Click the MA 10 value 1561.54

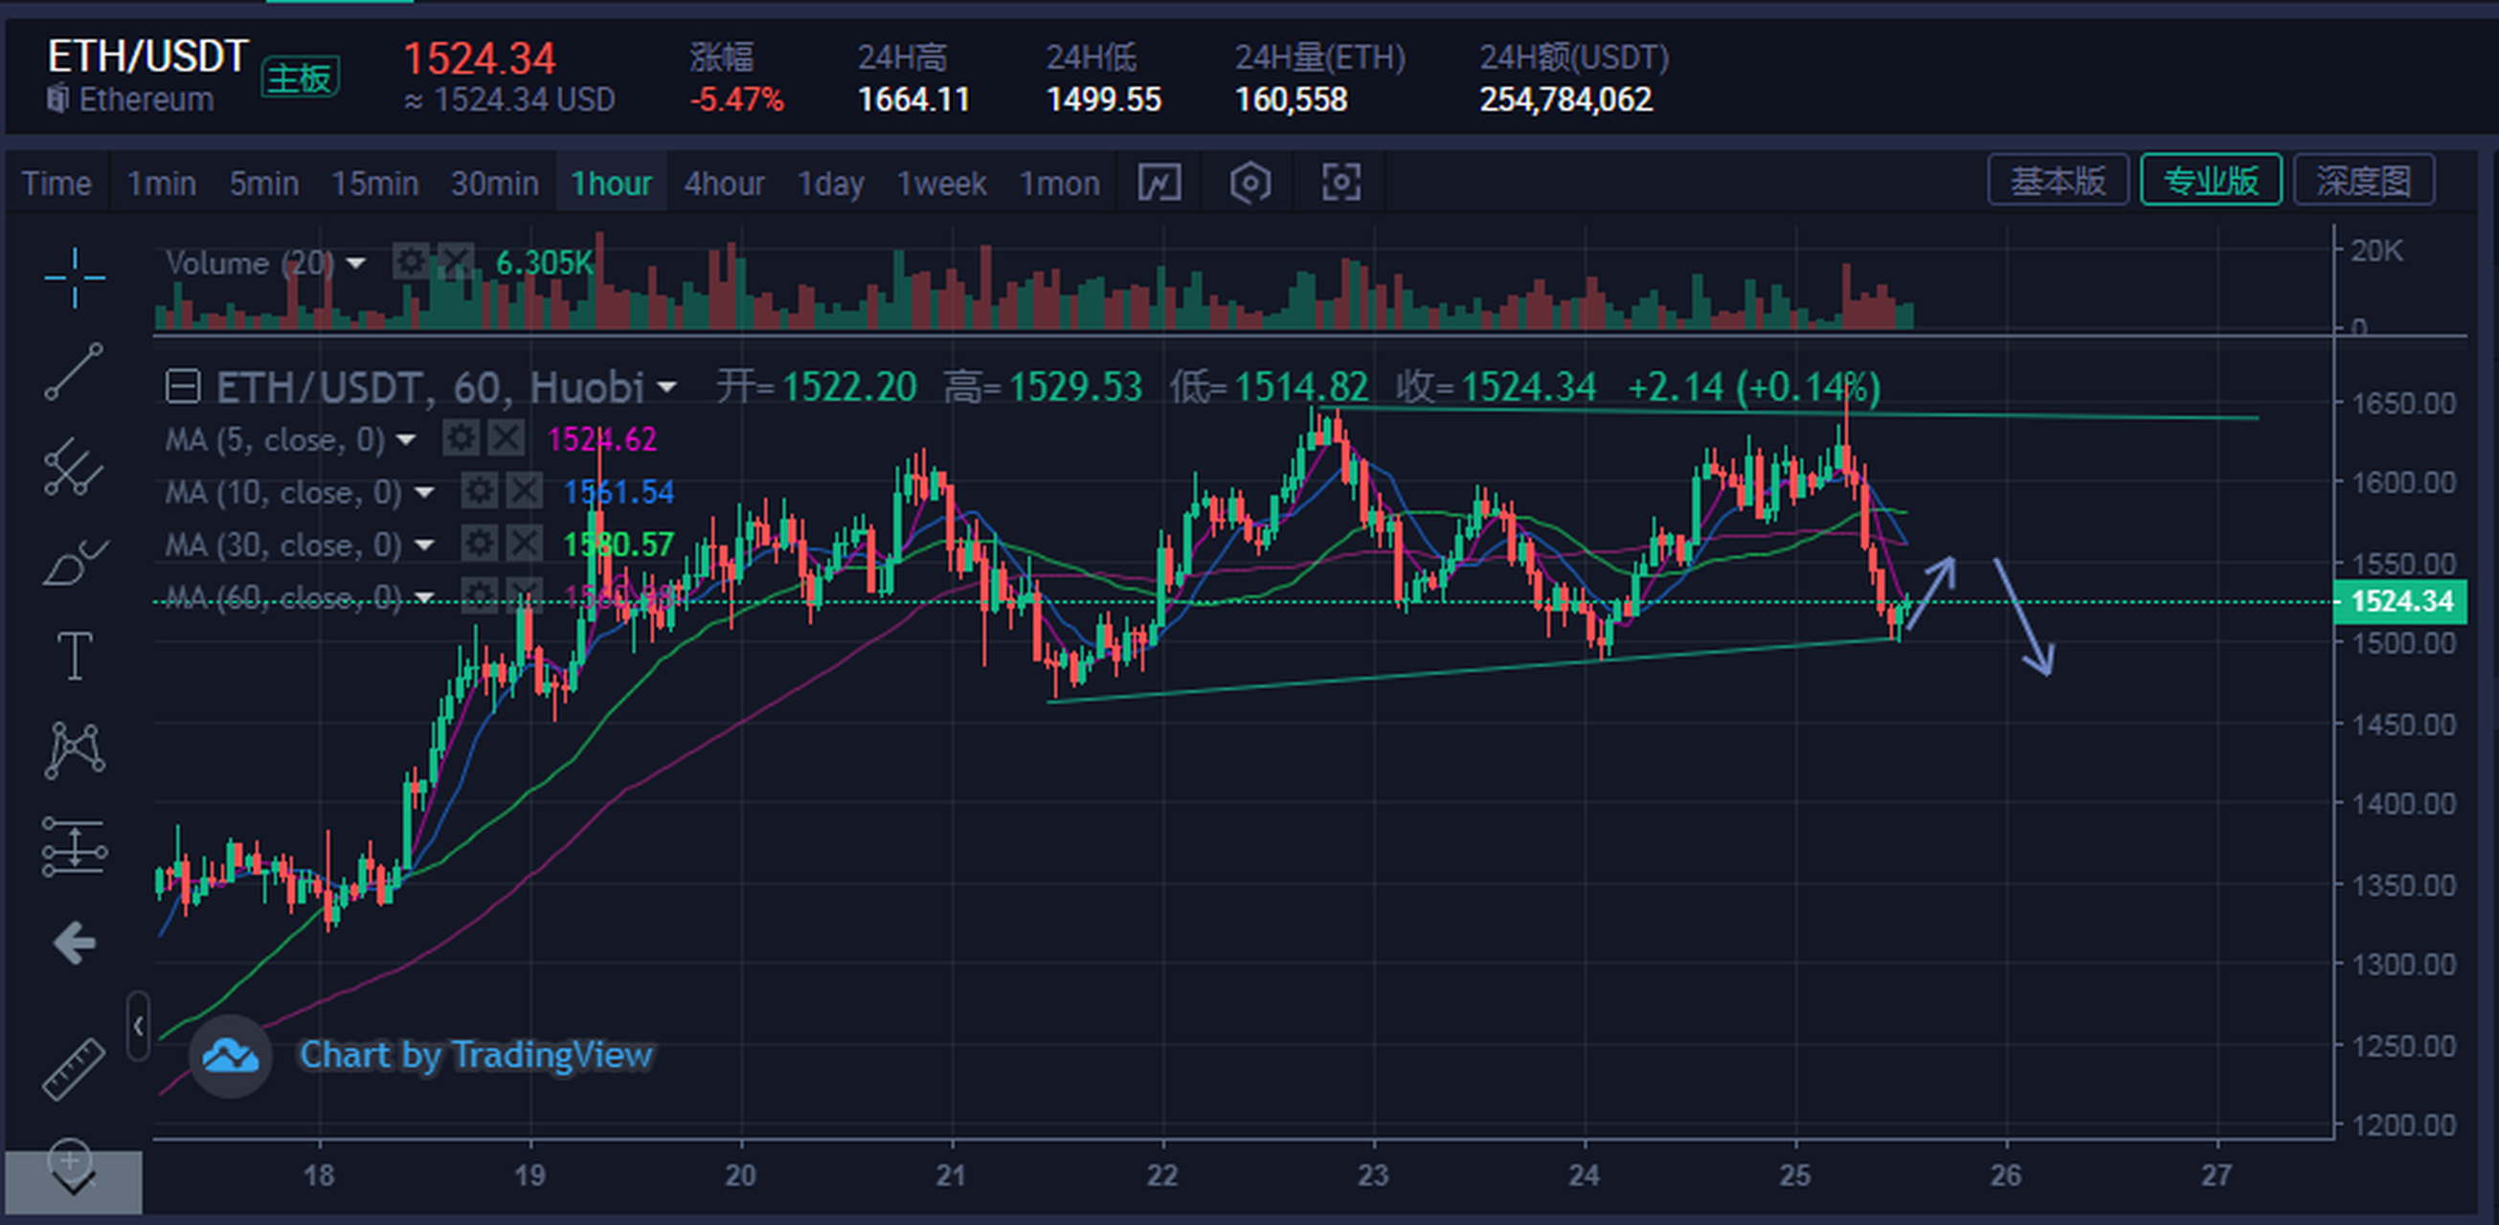point(619,492)
